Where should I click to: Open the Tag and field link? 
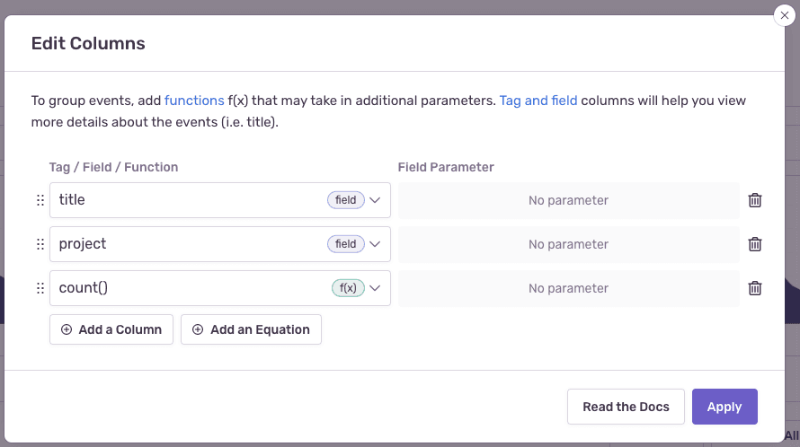538,101
